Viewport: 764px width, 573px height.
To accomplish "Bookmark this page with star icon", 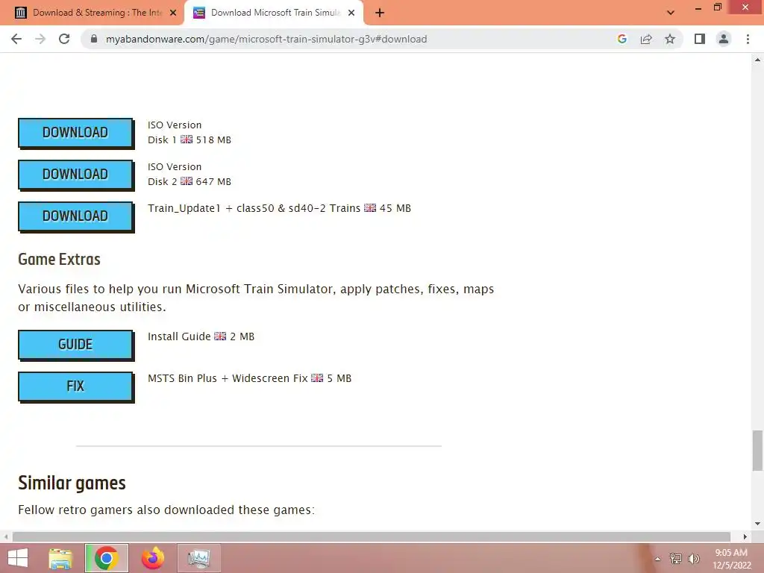I will [x=670, y=39].
